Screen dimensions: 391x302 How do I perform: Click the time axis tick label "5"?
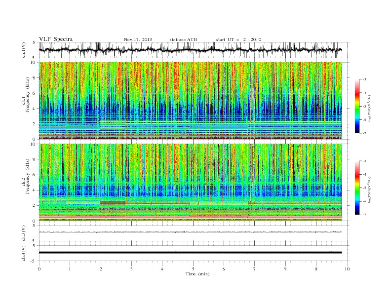[x=193, y=269]
